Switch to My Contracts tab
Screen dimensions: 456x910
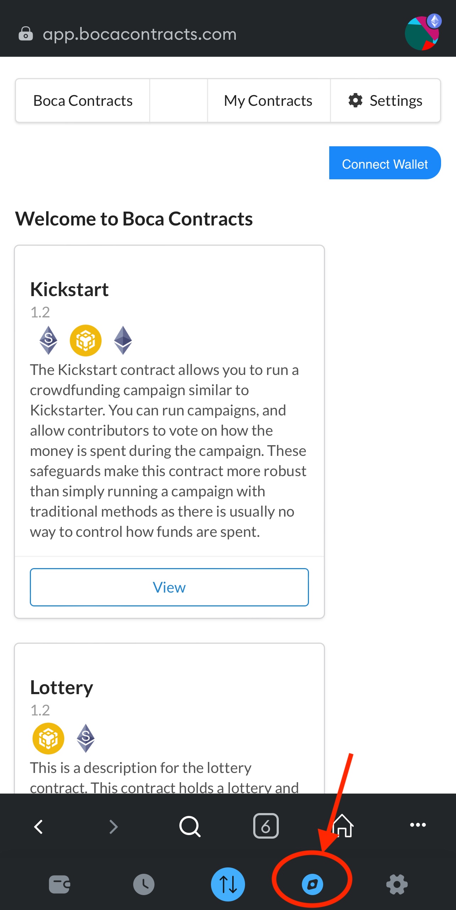coord(268,100)
